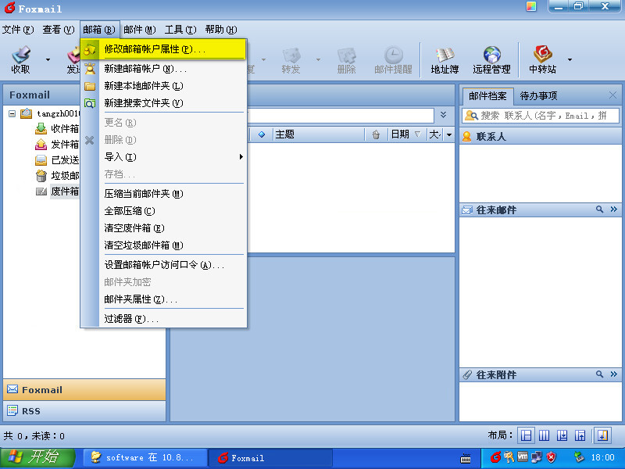Choose 修改邮箱帐户属性 from the menu

pos(155,48)
